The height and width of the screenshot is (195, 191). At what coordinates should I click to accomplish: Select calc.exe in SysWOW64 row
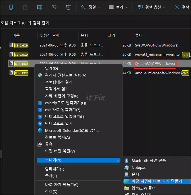click(21, 45)
